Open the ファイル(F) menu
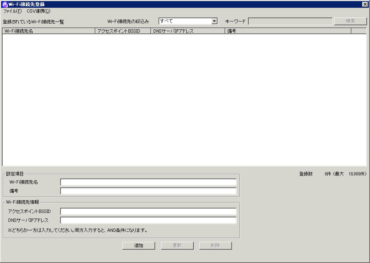Screen dimensions: 370x263 (12, 11)
